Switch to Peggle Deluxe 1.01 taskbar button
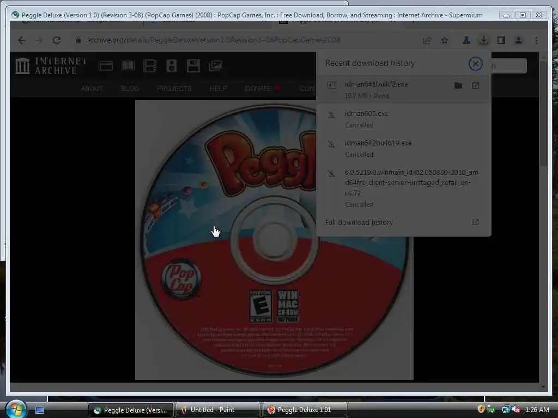This screenshot has width=558, height=418. coord(305,410)
